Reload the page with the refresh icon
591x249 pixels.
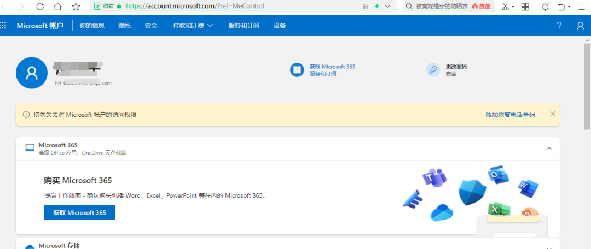tap(40, 7)
